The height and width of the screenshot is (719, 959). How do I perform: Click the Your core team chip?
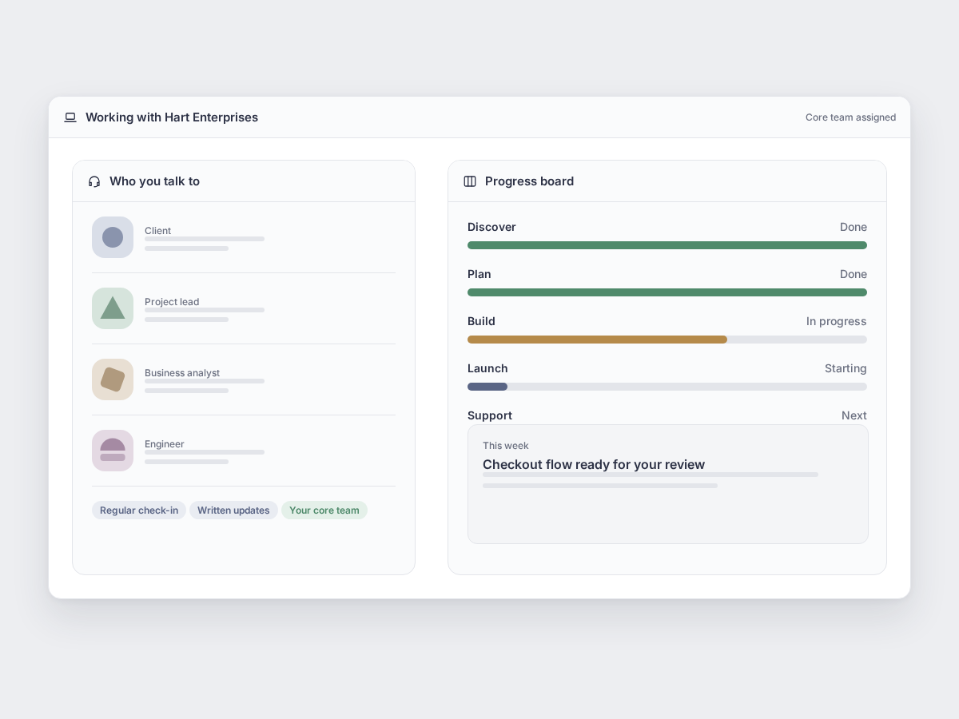[324, 510]
